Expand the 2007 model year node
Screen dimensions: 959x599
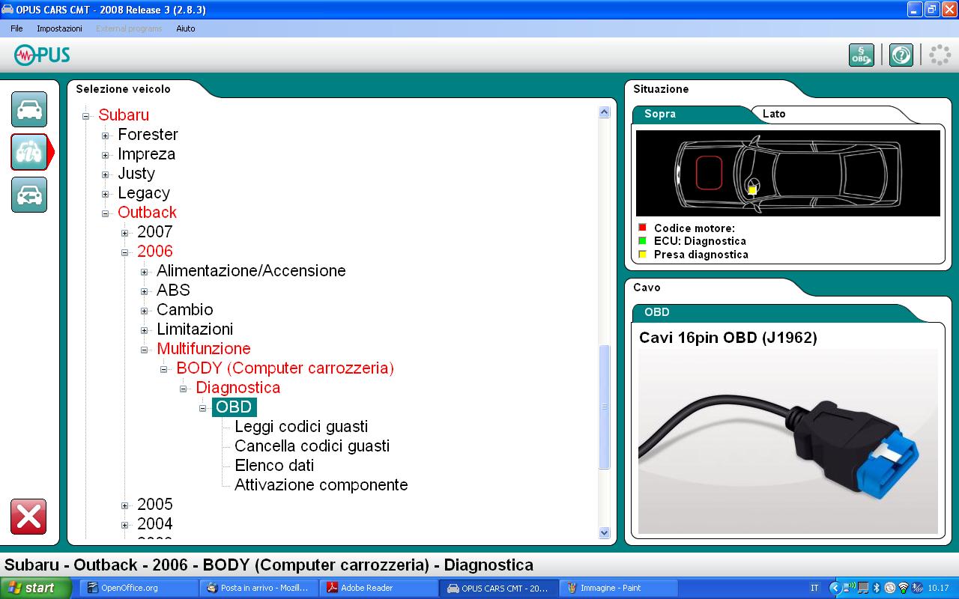[x=125, y=233]
